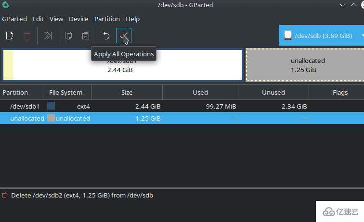
Task: Select the pending Delete /dev/sdb2 operation
Action: pos(82,196)
